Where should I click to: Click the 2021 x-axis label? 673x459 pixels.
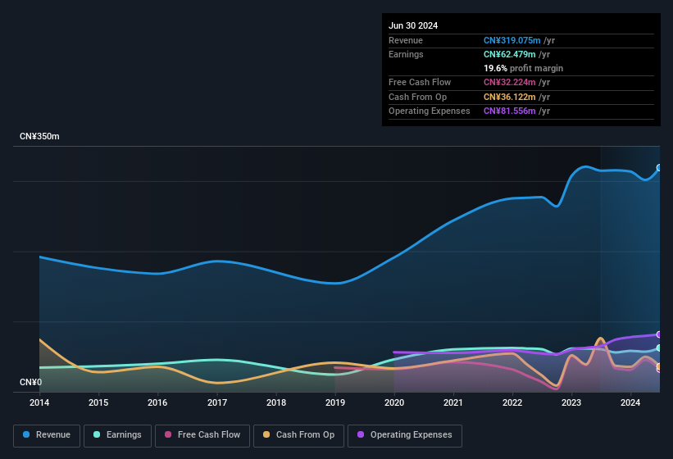click(x=453, y=402)
